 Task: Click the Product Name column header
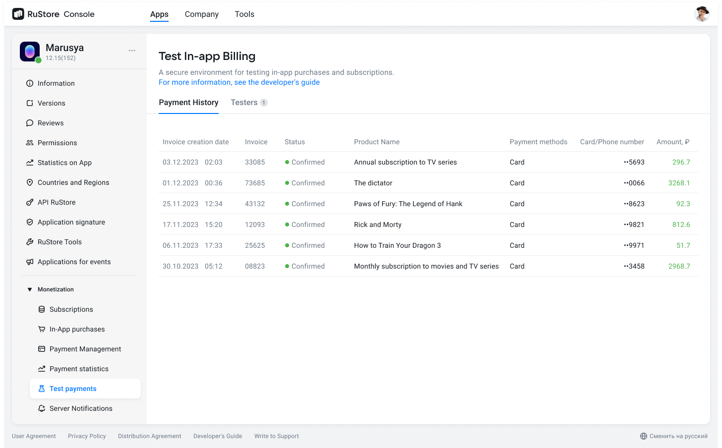coord(377,142)
